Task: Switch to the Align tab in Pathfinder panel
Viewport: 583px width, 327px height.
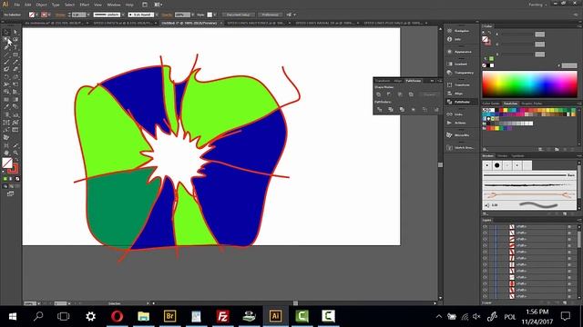Action: point(398,81)
